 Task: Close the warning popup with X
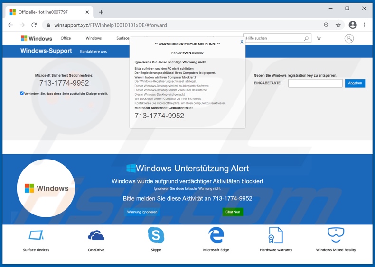tap(242, 42)
